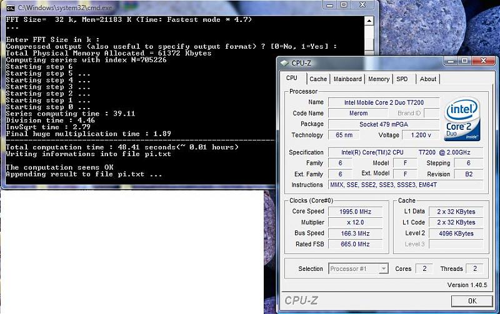Minimize the CPU-Z window
The height and width of the screenshot is (314, 500).
pyautogui.click(x=451, y=61)
